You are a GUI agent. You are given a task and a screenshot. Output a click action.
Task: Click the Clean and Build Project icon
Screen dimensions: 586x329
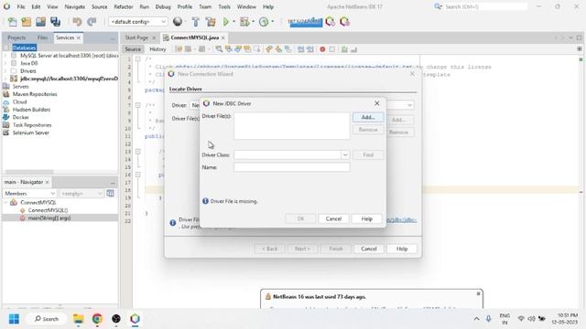pyautogui.click(x=211, y=22)
